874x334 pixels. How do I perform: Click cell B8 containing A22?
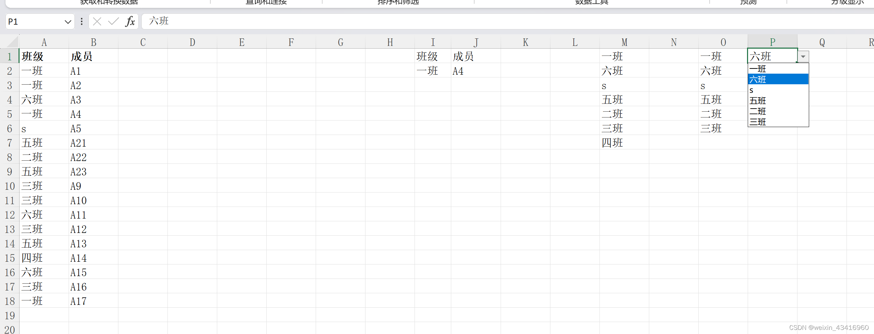click(x=93, y=157)
